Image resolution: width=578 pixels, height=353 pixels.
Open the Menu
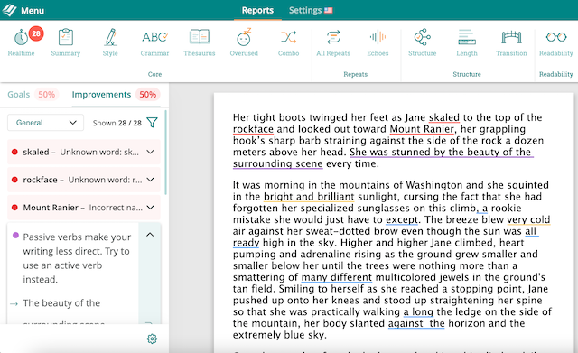click(33, 10)
